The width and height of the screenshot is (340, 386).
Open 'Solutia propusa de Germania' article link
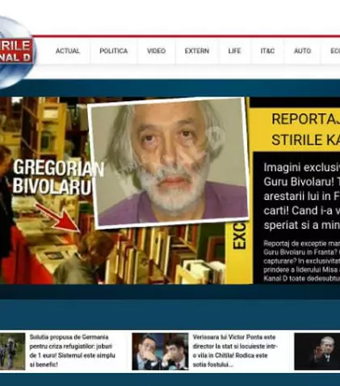pyautogui.click(x=72, y=350)
